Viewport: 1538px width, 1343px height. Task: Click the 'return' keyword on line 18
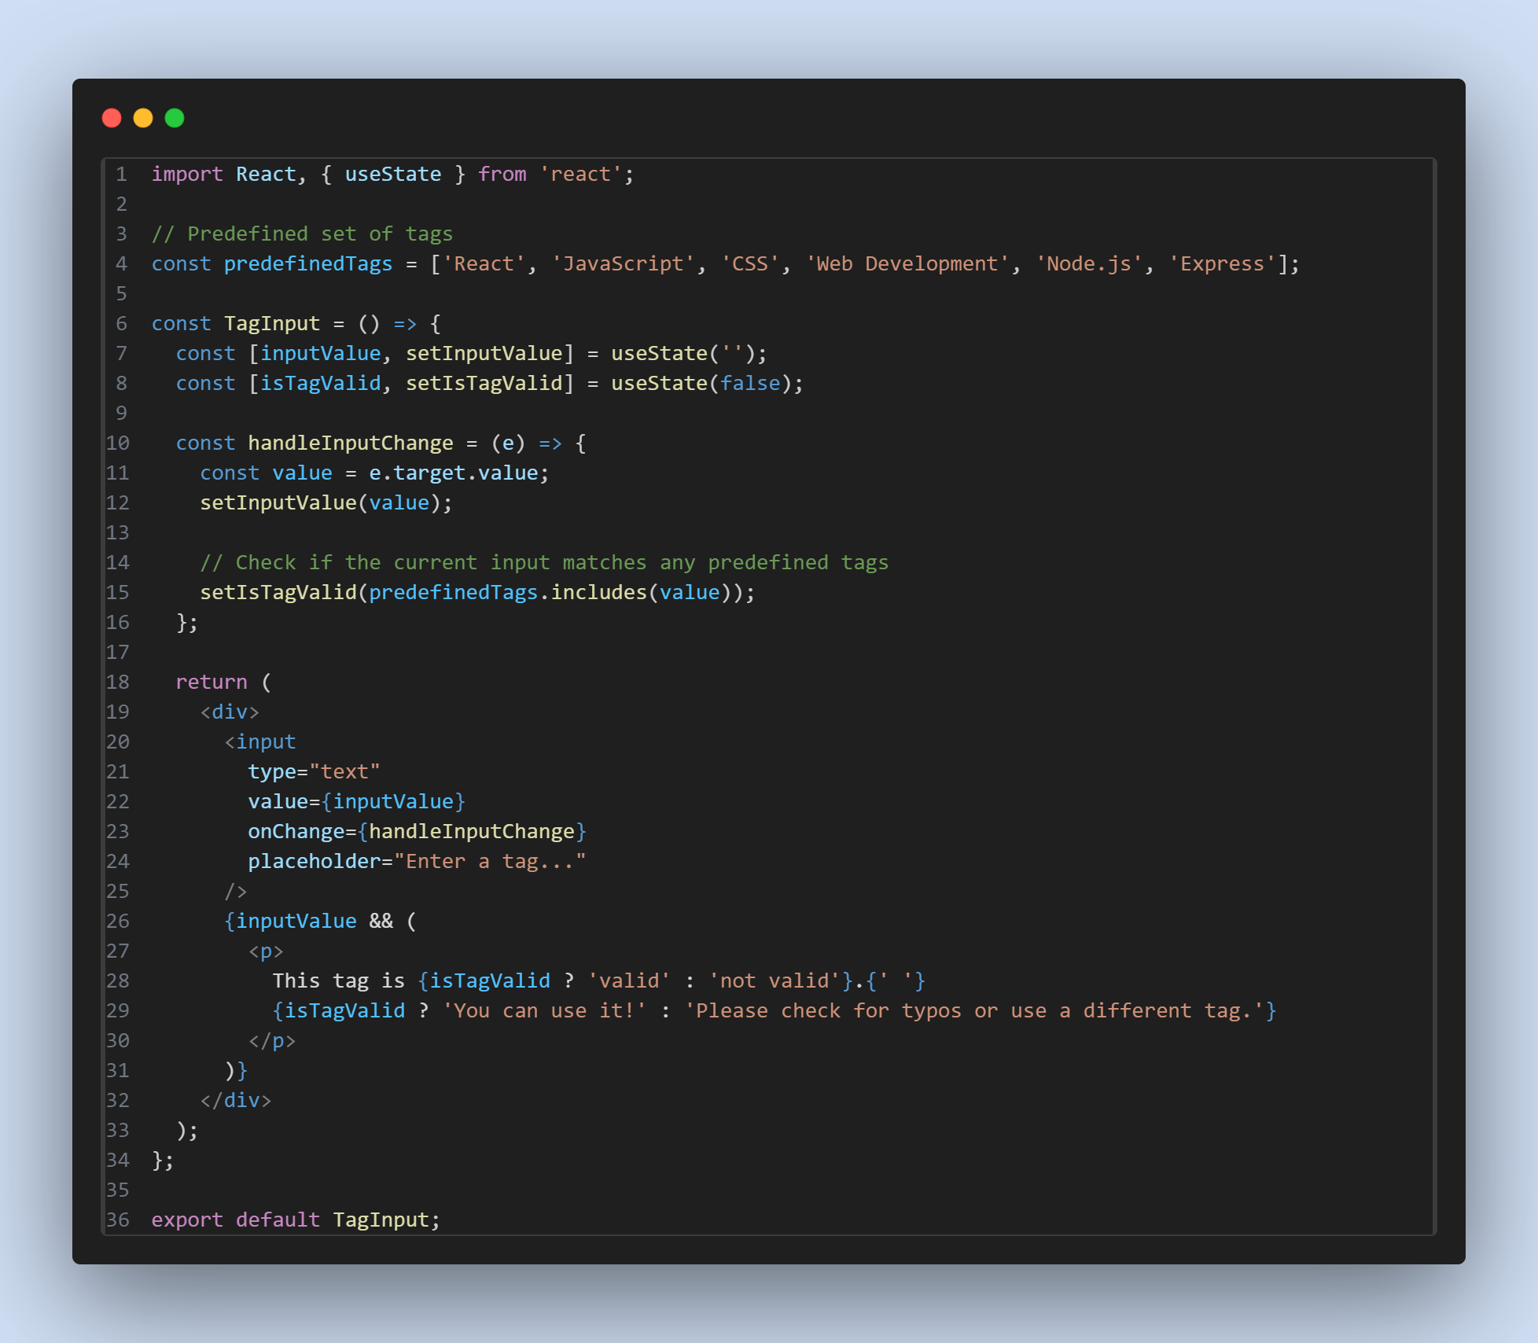212,683
